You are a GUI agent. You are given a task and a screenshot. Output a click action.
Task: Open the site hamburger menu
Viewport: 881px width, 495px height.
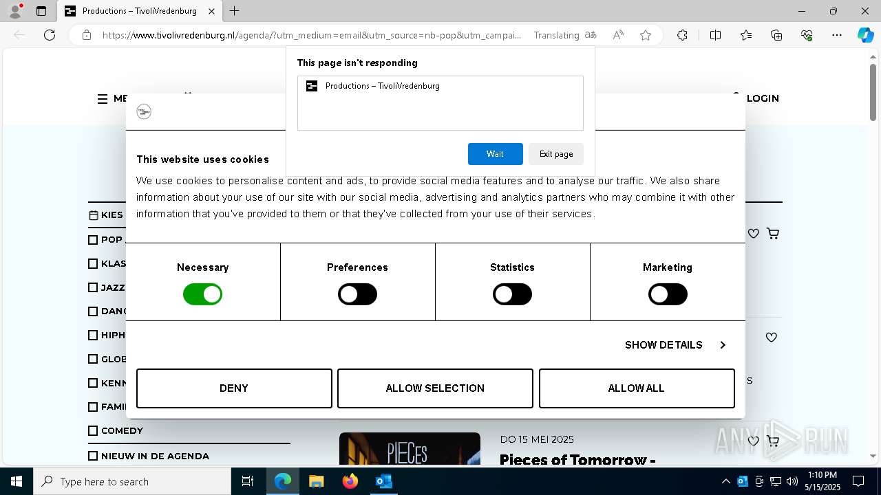pyautogui.click(x=103, y=99)
